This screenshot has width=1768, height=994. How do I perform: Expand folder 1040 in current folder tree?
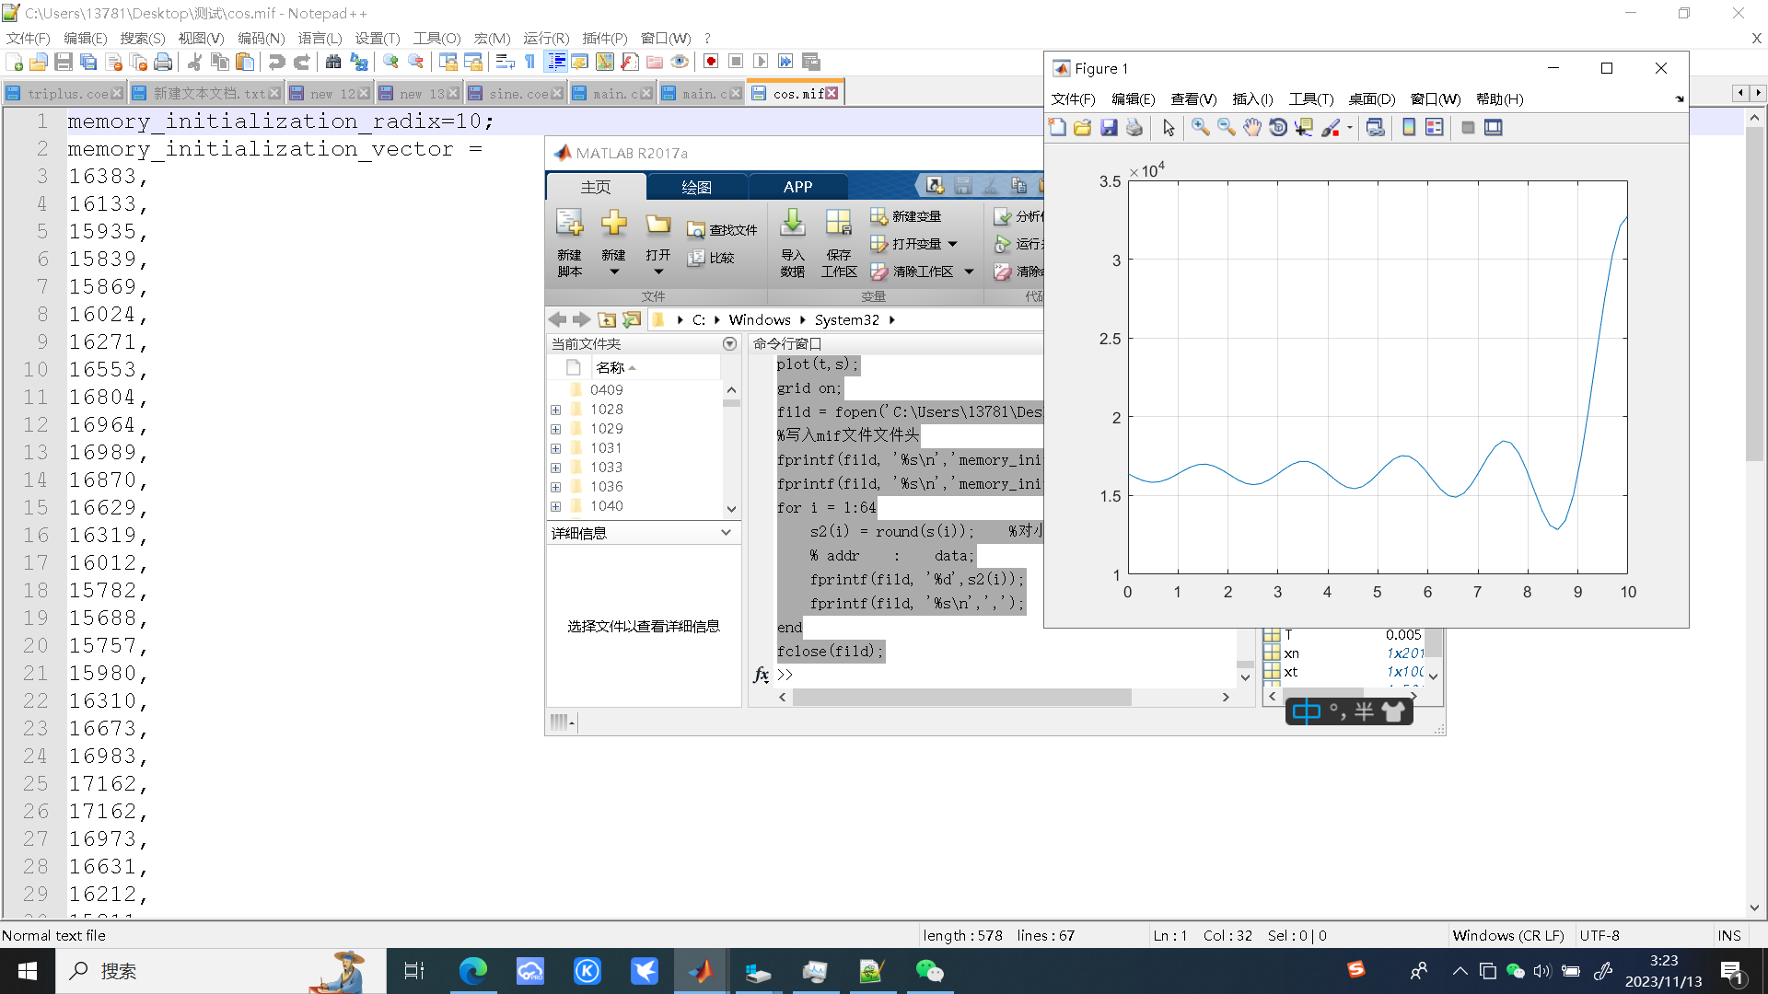pos(556,506)
